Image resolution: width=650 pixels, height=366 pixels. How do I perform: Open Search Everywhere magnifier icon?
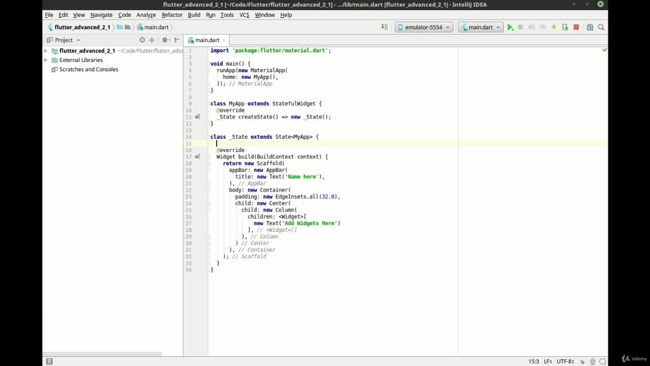(601, 27)
